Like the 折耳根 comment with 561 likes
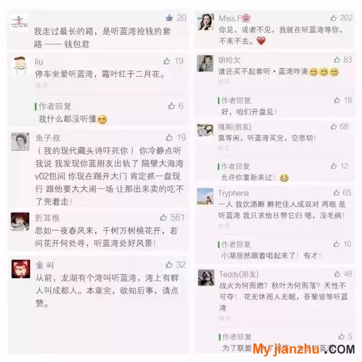 tap(163, 217)
